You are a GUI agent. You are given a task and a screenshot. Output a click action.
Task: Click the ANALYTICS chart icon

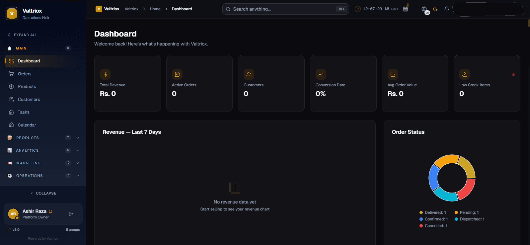point(10,150)
